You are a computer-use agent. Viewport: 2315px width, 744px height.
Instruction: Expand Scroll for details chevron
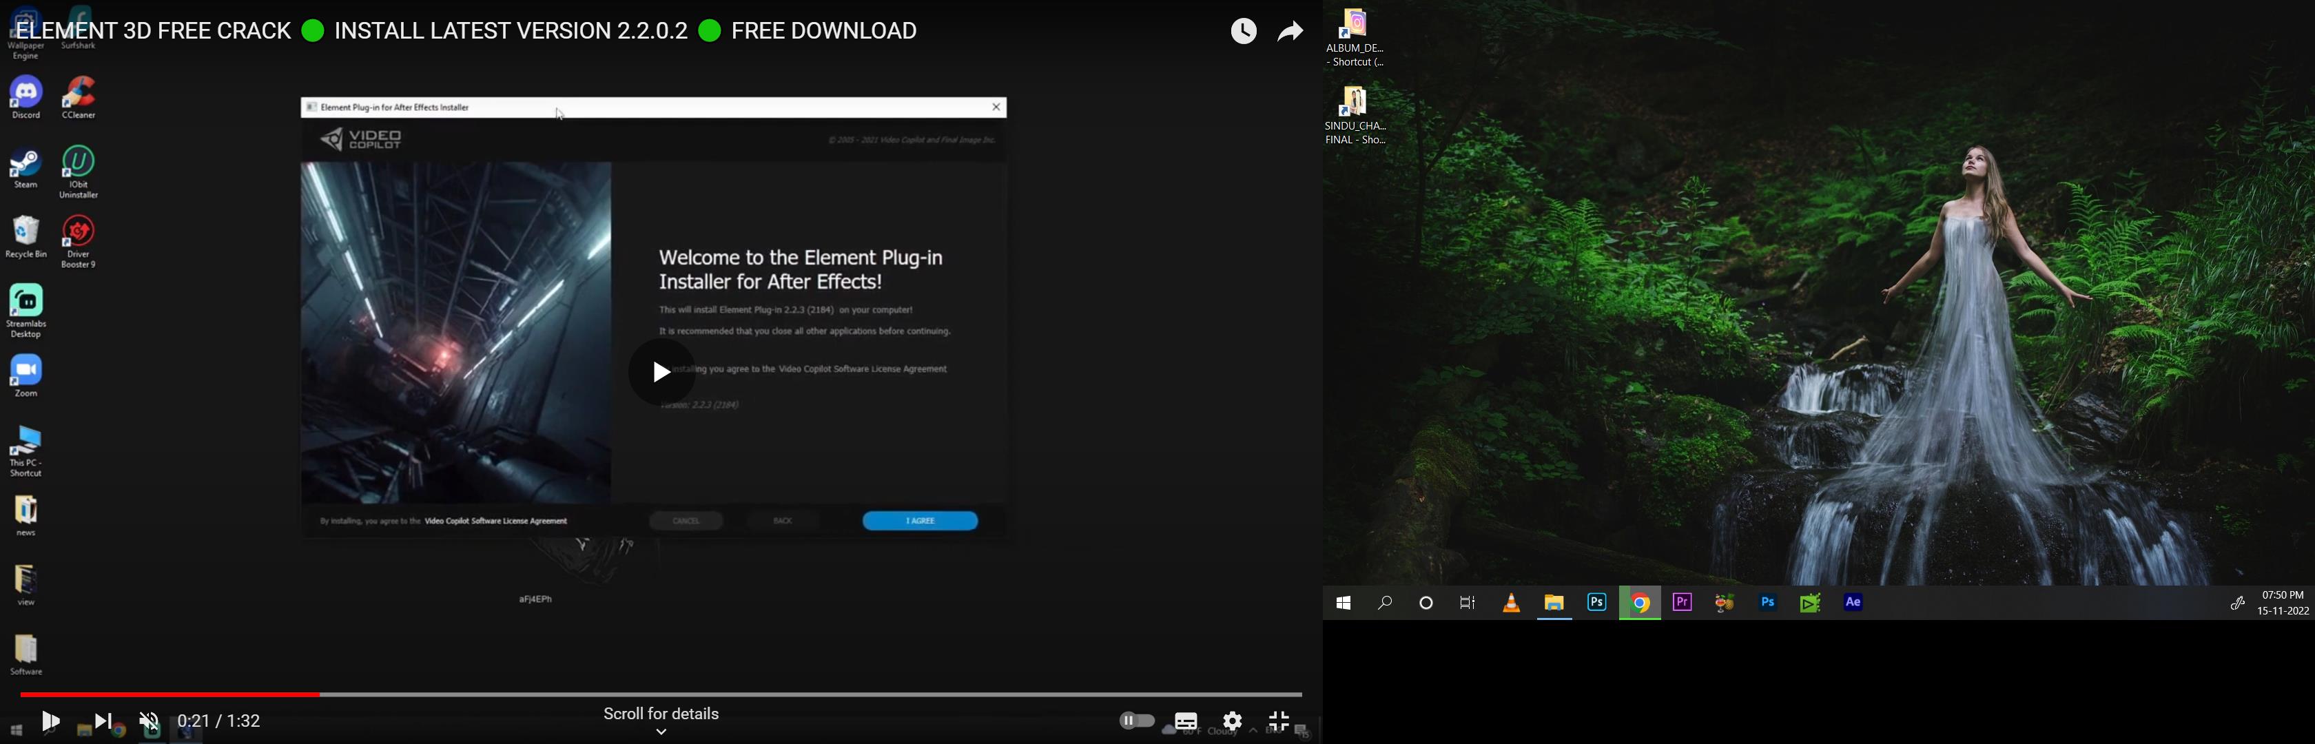point(661,732)
